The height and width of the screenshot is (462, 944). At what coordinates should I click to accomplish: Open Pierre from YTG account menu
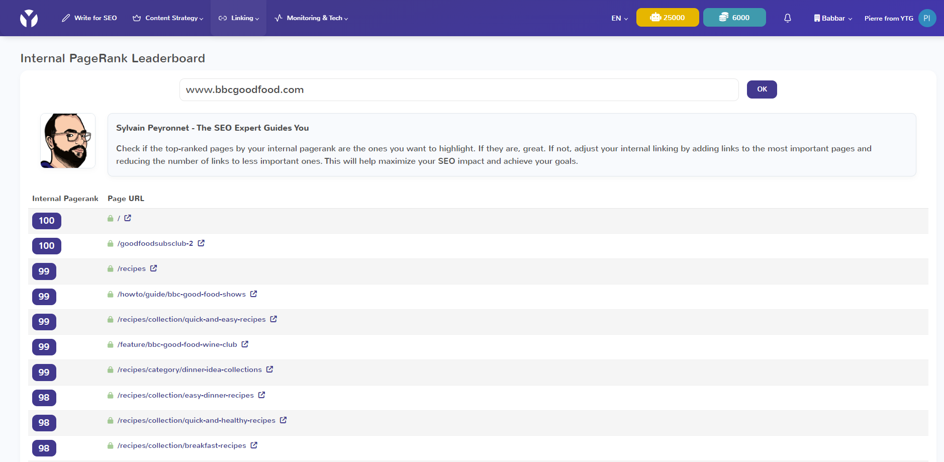coord(889,18)
